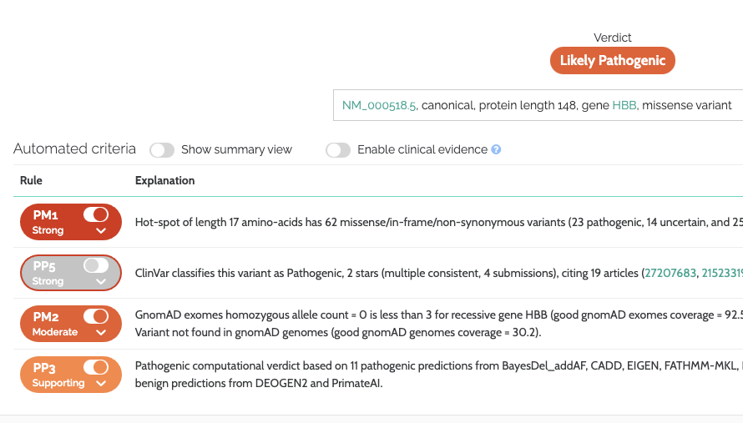Disable the PM1 rule toggle
The image size is (743, 423).
[96, 215]
